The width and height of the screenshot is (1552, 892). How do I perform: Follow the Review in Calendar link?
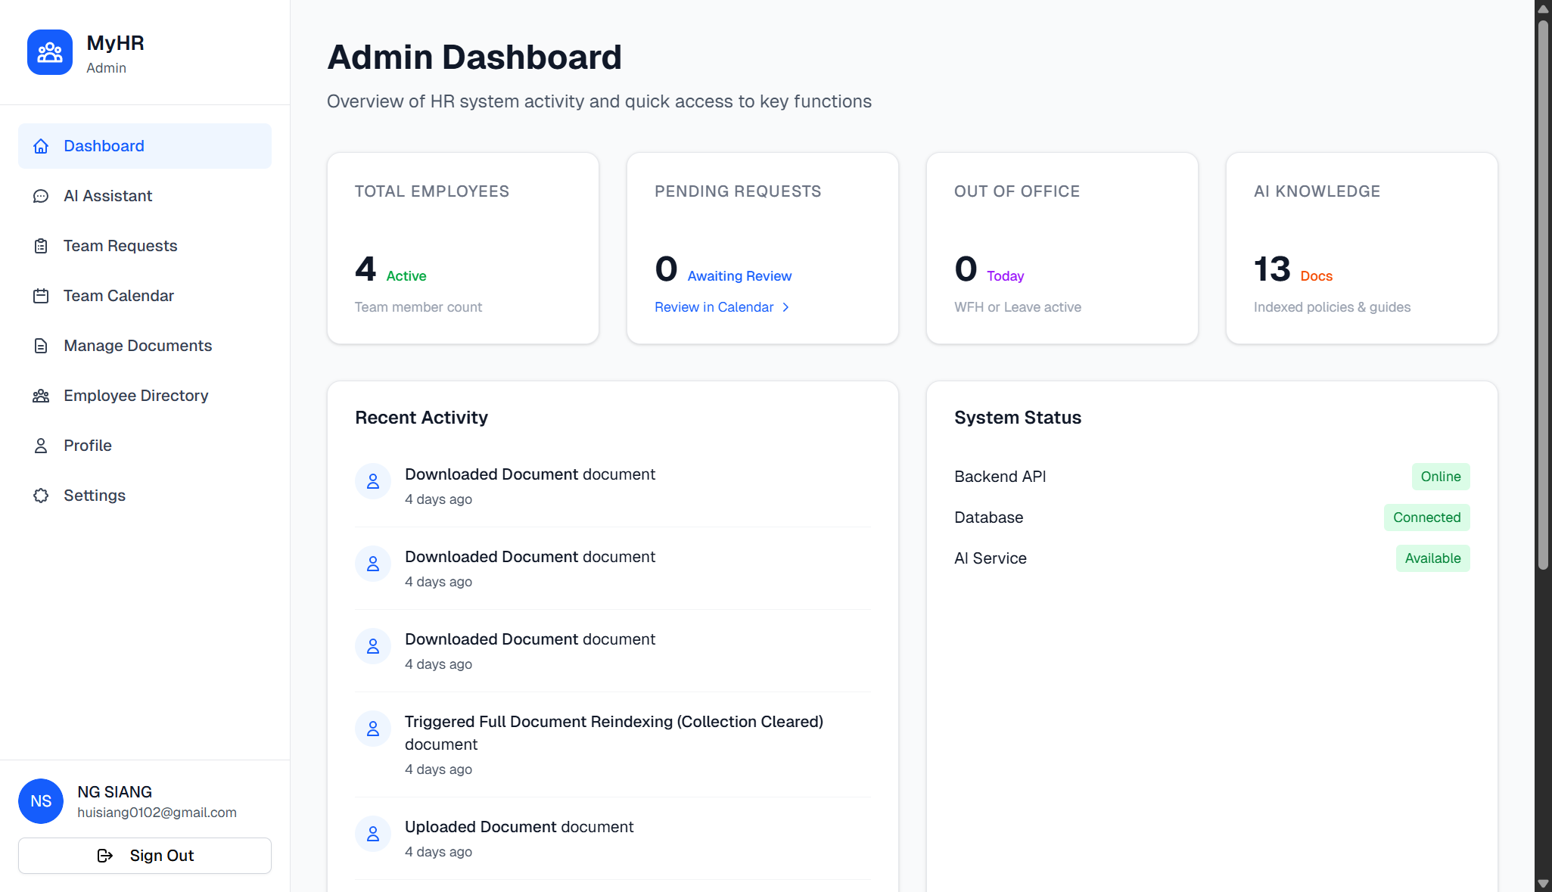tap(714, 307)
